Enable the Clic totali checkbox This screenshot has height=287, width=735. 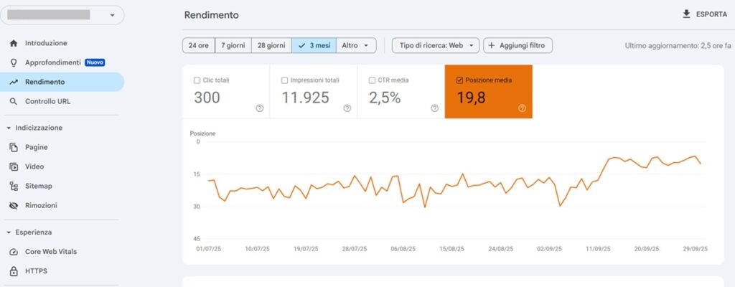coord(198,80)
